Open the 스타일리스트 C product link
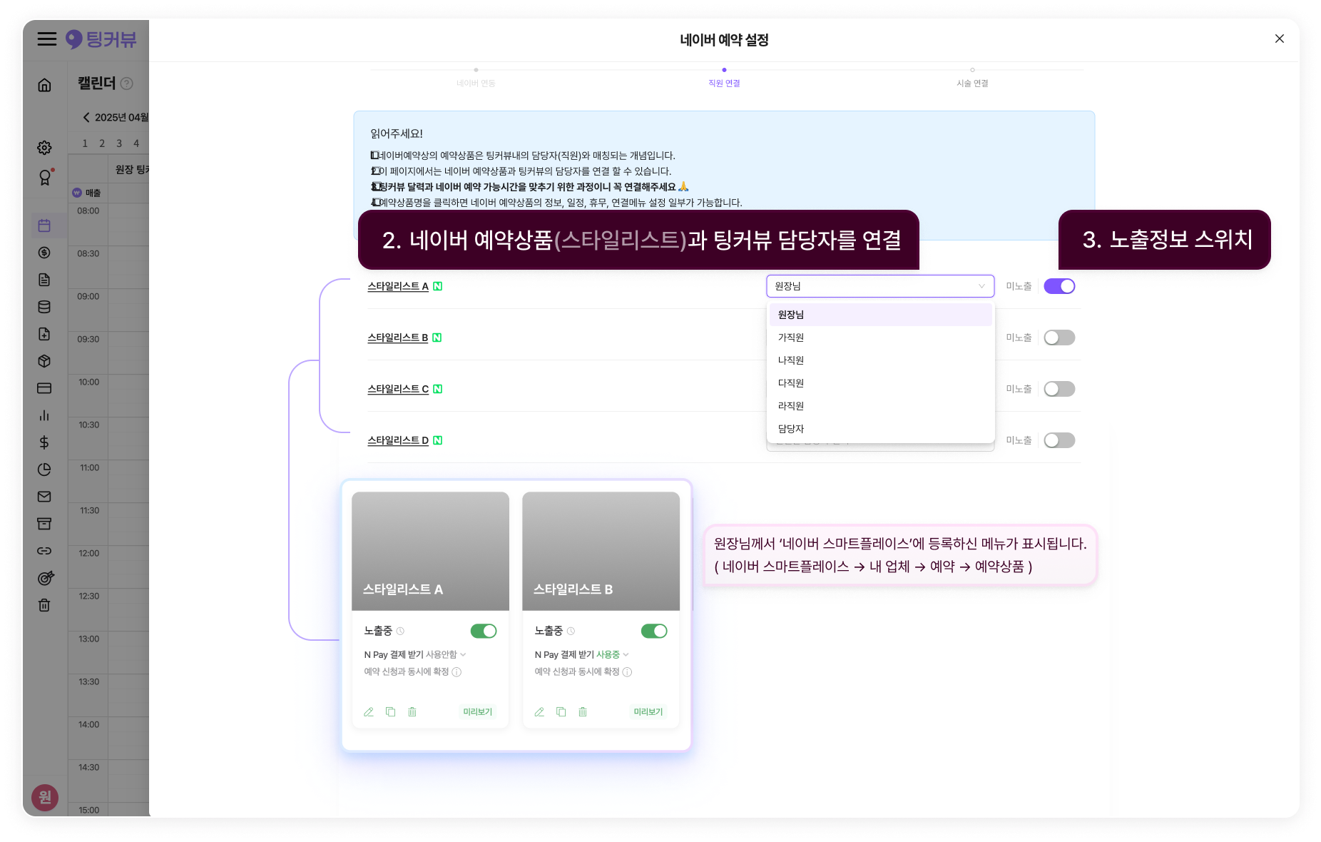 [x=398, y=389]
